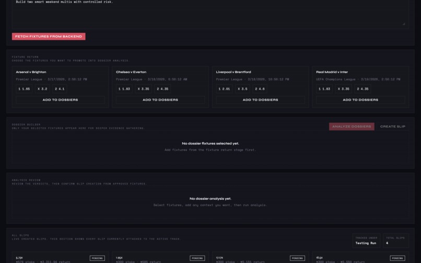Click the Pending badge on the 18.5X slip

(x=397, y=258)
